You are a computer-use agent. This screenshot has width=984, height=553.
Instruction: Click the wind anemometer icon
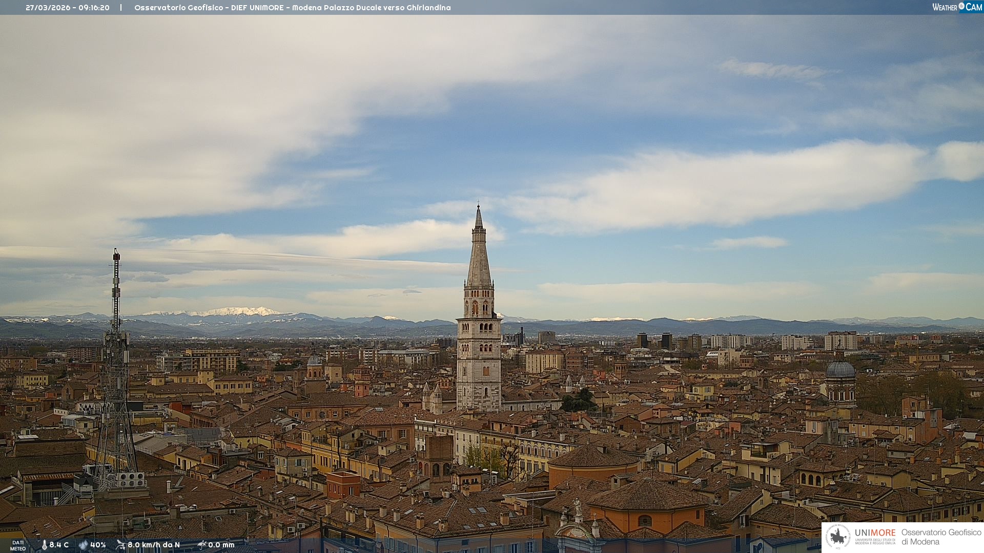click(120, 545)
